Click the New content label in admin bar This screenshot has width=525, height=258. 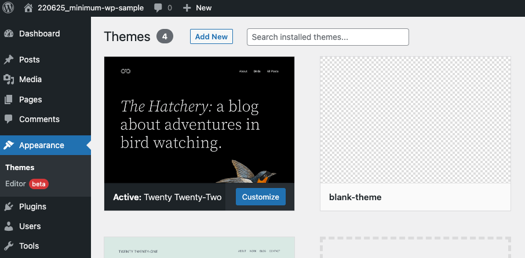coord(203,8)
